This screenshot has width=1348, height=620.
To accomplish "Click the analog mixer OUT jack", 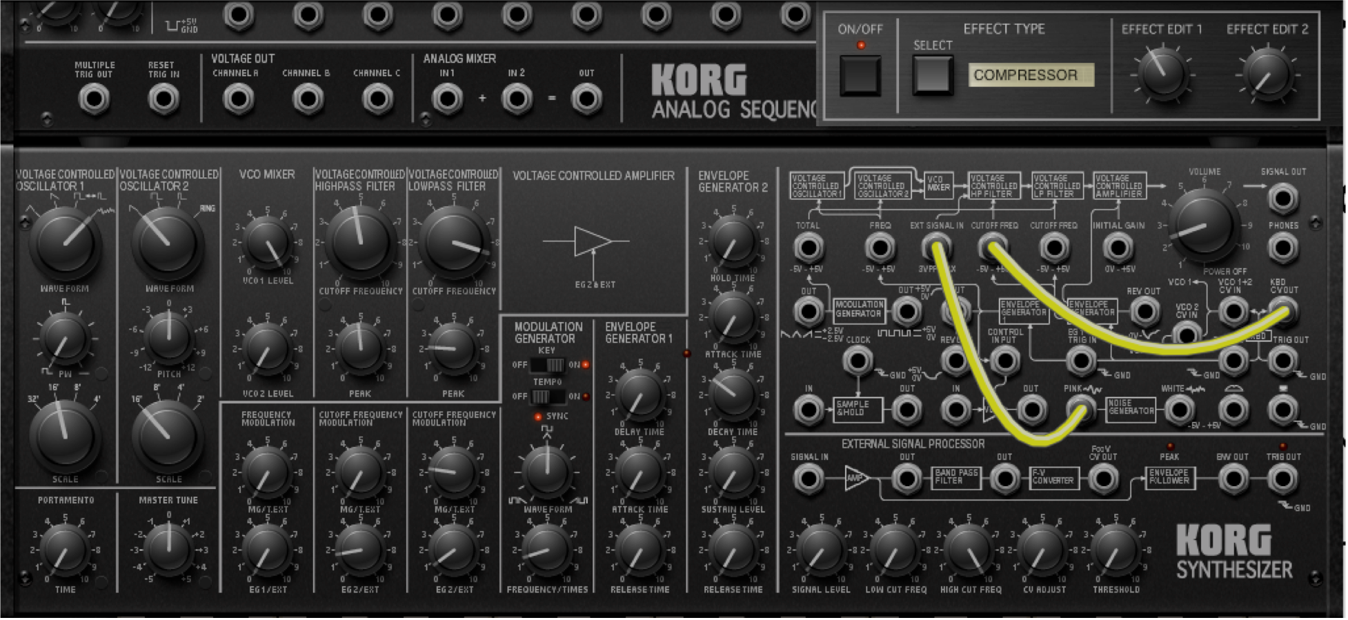I will (x=586, y=99).
